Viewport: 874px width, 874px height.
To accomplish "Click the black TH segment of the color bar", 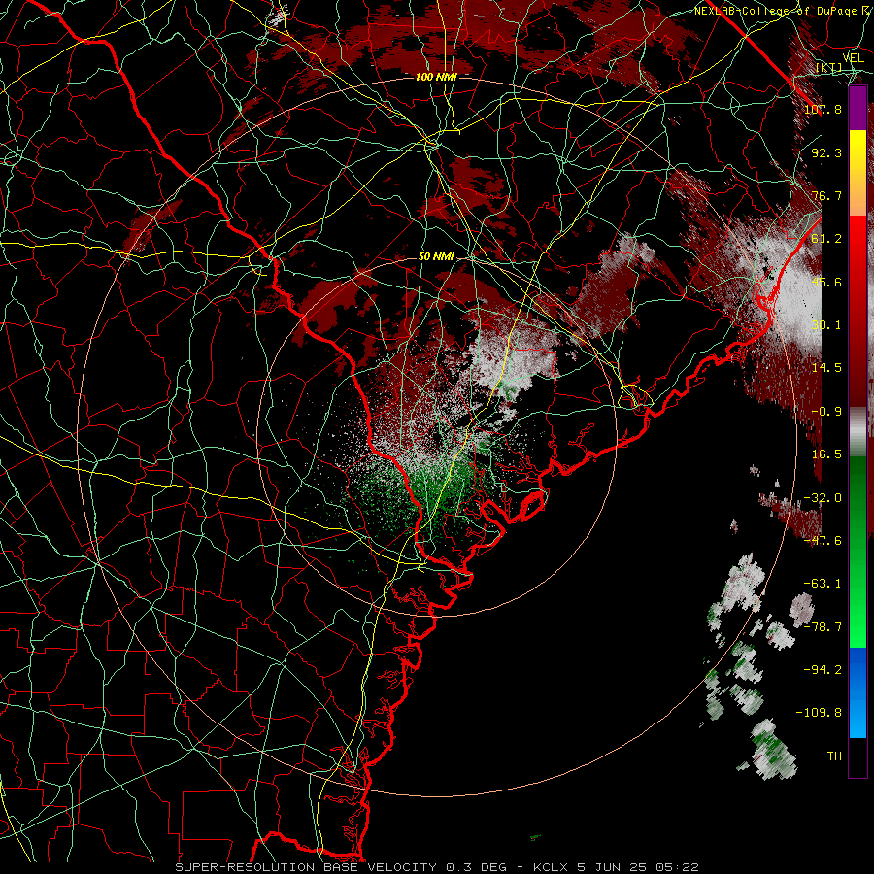I will click(x=857, y=756).
